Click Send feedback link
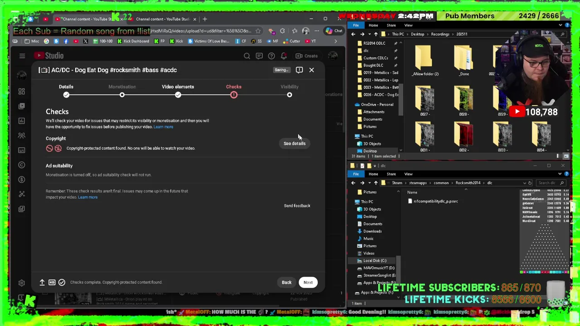Image resolution: width=580 pixels, height=326 pixels. (297, 206)
